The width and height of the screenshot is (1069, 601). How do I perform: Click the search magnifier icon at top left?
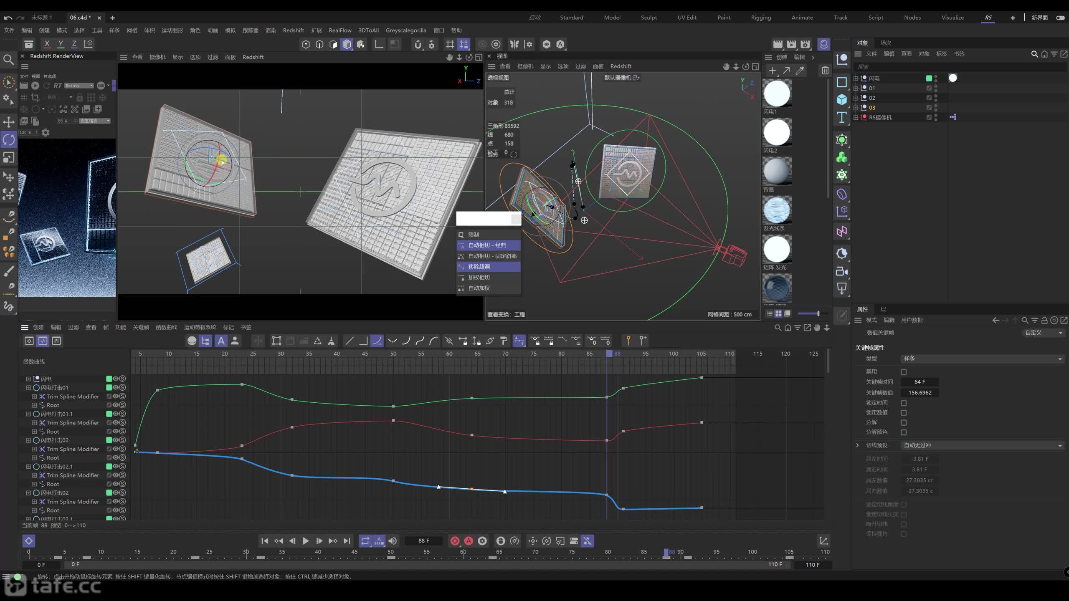pyautogui.click(x=8, y=60)
